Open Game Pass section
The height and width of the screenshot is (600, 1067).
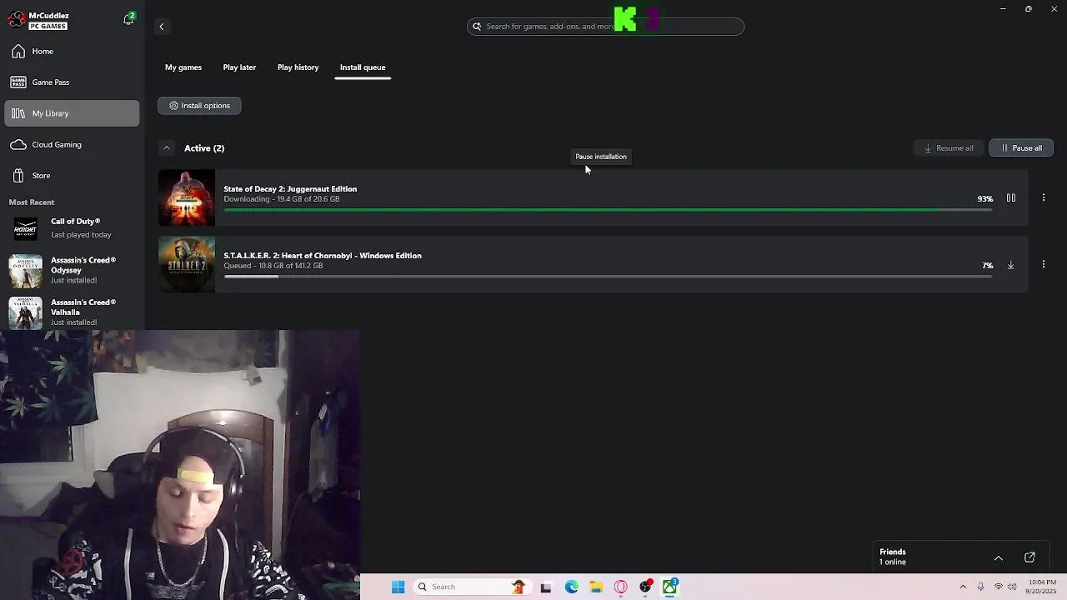point(72,82)
